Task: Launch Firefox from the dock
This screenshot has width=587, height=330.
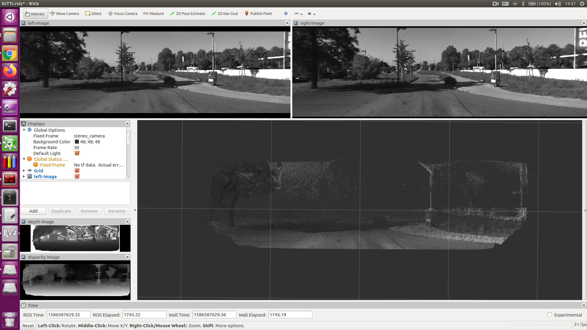Action: (x=10, y=71)
